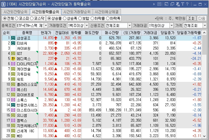Click the 신 badge next to 삼성공조

tap(13, 38)
